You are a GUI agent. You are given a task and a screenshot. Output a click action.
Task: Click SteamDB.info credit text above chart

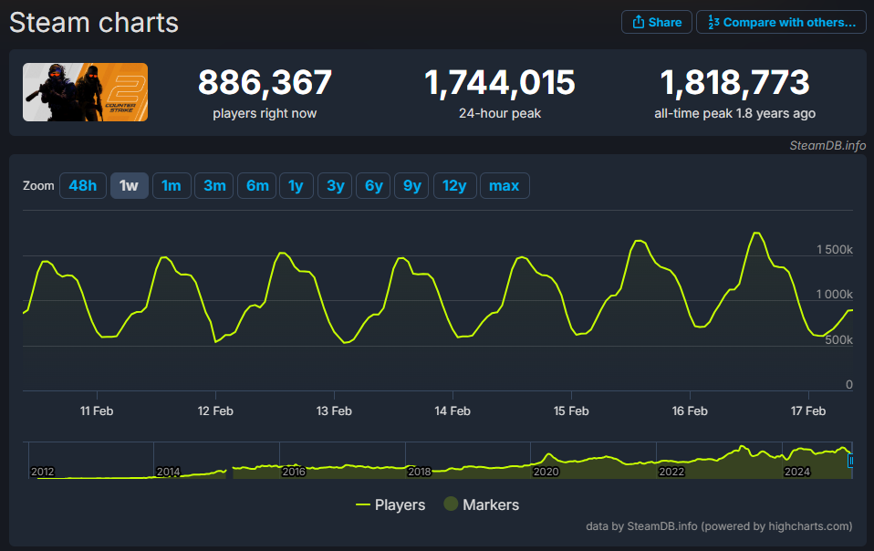(x=827, y=145)
